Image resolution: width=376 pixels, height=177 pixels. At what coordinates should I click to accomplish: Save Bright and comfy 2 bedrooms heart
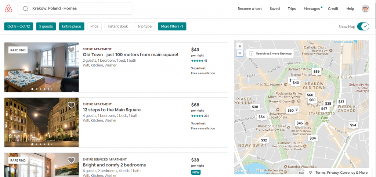pos(71,160)
